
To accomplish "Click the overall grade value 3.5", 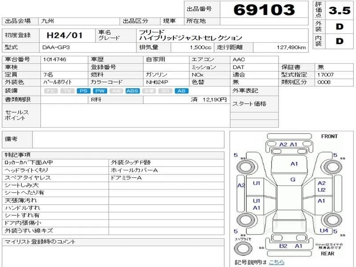I will (x=340, y=10).
